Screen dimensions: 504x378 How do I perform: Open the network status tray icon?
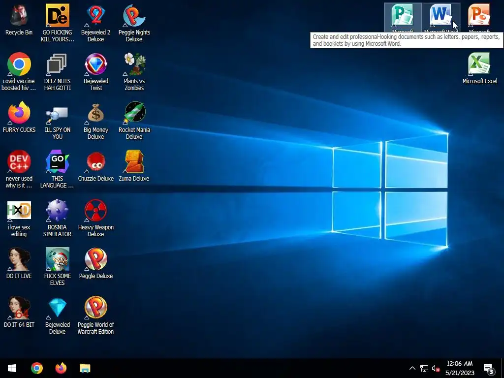(424, 368)
